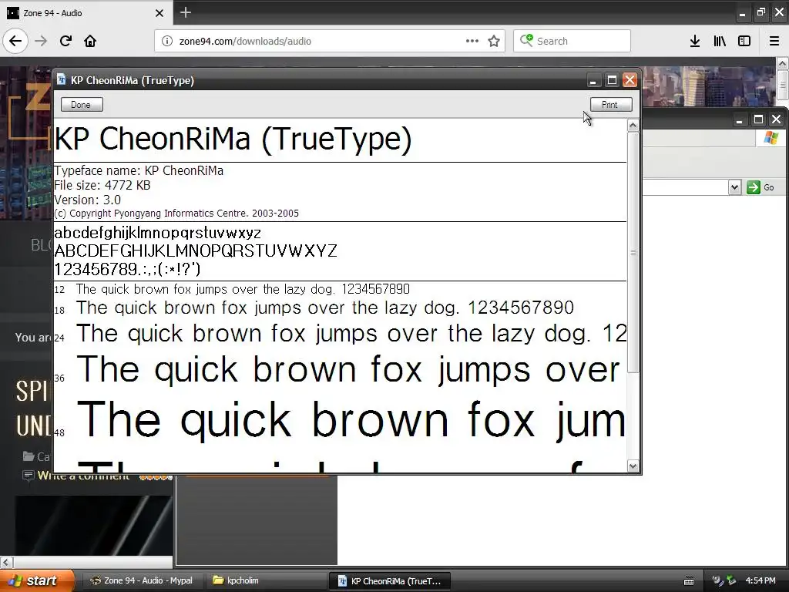Screen dimensions: 789x592
Task: Click the Pyongyang Informatics Centre copyright line
Action: (176, 213)
